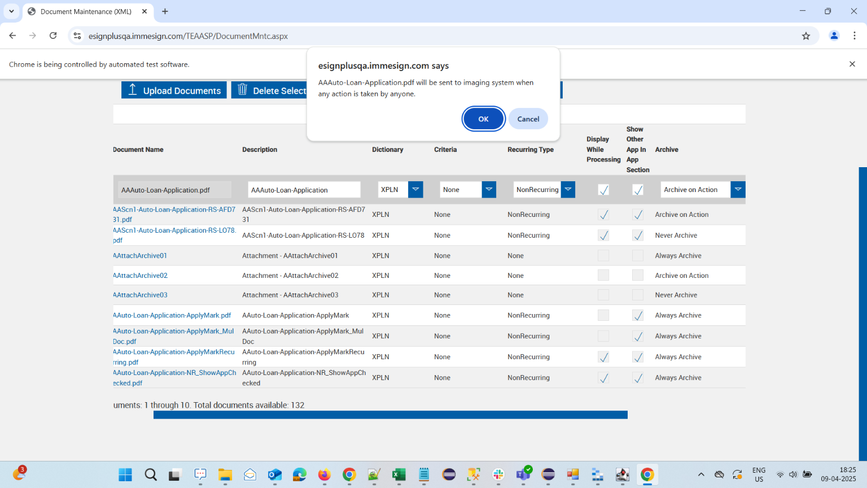Open the NonRecurring type dropdown
This screenshot has height=488, width=867.
[568, 190]
